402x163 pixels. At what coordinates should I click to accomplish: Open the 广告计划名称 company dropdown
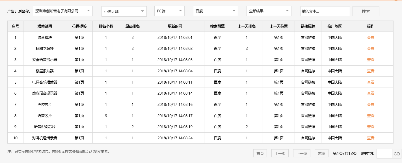62,11
